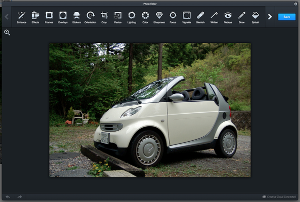The image size is (300, 202).
Task: Close the Photo Editor window
Action: click(x=295, y=4)
